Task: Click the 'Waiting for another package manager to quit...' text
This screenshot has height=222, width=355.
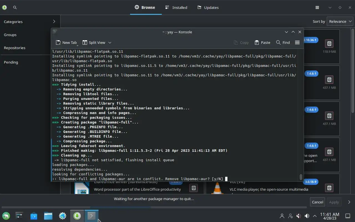Action: [x=154, y=199]
